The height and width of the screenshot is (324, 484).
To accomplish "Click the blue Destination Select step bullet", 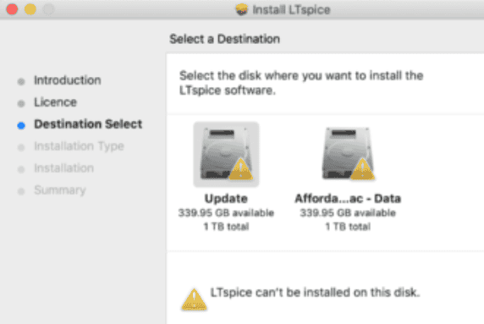I will click(21, 125).
